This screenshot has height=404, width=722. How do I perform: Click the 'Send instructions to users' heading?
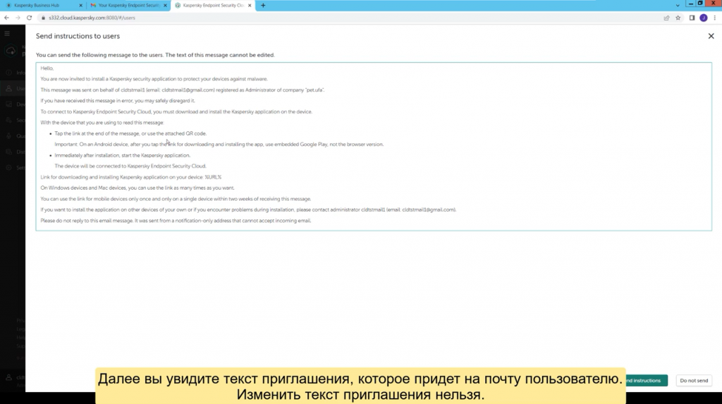pos(78,36)
